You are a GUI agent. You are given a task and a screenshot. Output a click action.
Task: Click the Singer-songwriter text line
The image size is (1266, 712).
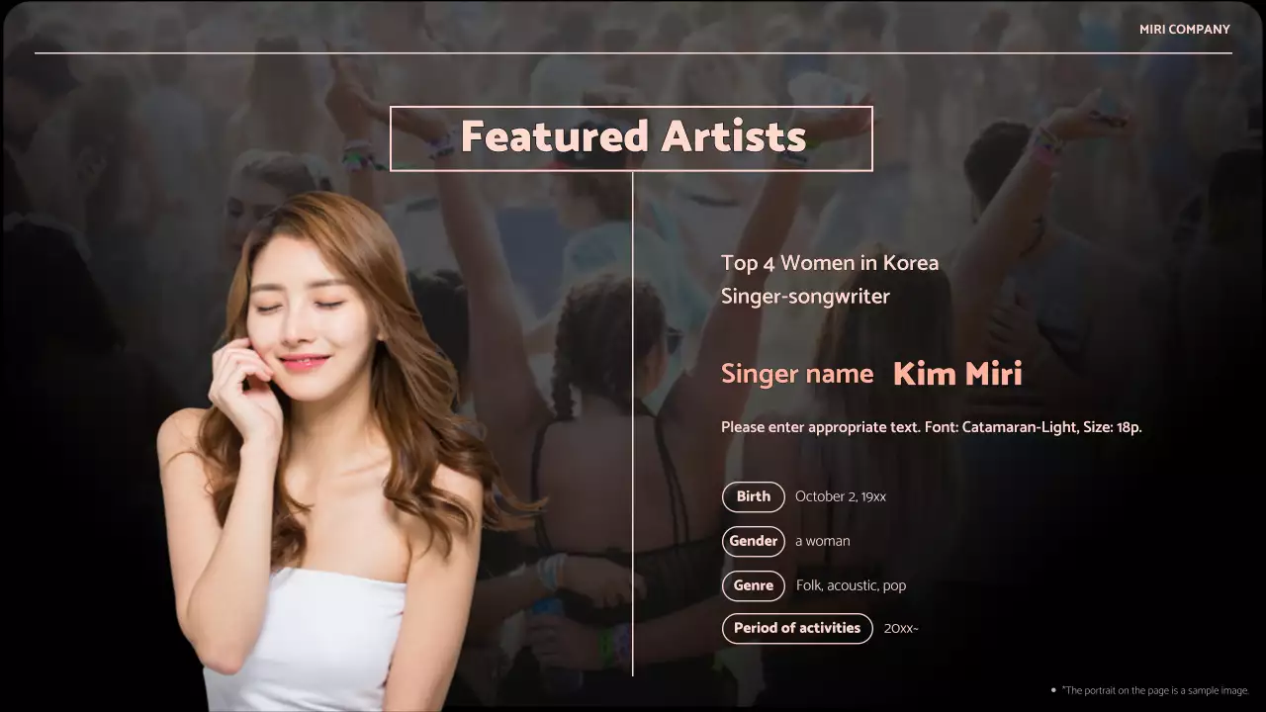(x=805, y=296)
